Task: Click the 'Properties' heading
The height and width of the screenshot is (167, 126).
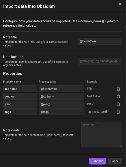Action: (12, 73)
